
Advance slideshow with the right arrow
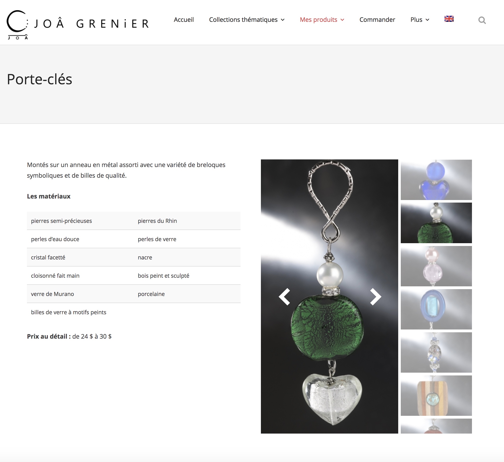(375, 296)
